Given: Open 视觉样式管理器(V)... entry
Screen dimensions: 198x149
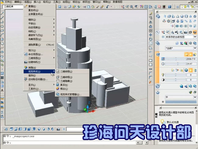Looking at the screenshot, I should click(72, 94).
